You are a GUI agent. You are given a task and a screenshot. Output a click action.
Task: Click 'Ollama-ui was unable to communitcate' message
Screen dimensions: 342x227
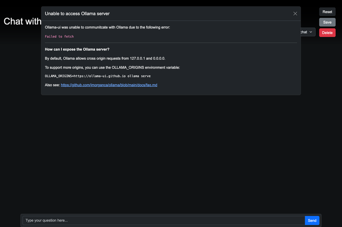pyautogui.click(x=107, y=27)
